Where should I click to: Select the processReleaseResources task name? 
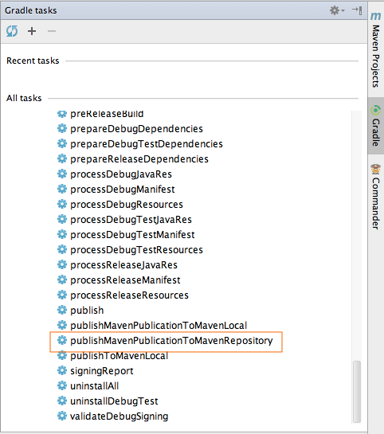point(129,295)
